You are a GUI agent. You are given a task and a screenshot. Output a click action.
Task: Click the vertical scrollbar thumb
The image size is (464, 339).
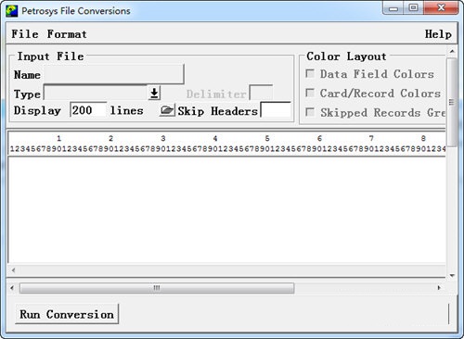(x=452, y=103)
